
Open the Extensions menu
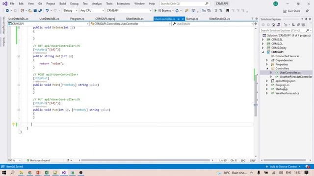[123, 3]
